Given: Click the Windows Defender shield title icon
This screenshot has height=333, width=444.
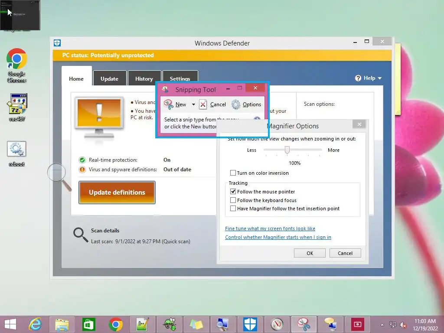Looking at the screenshot, I should 57,43.
